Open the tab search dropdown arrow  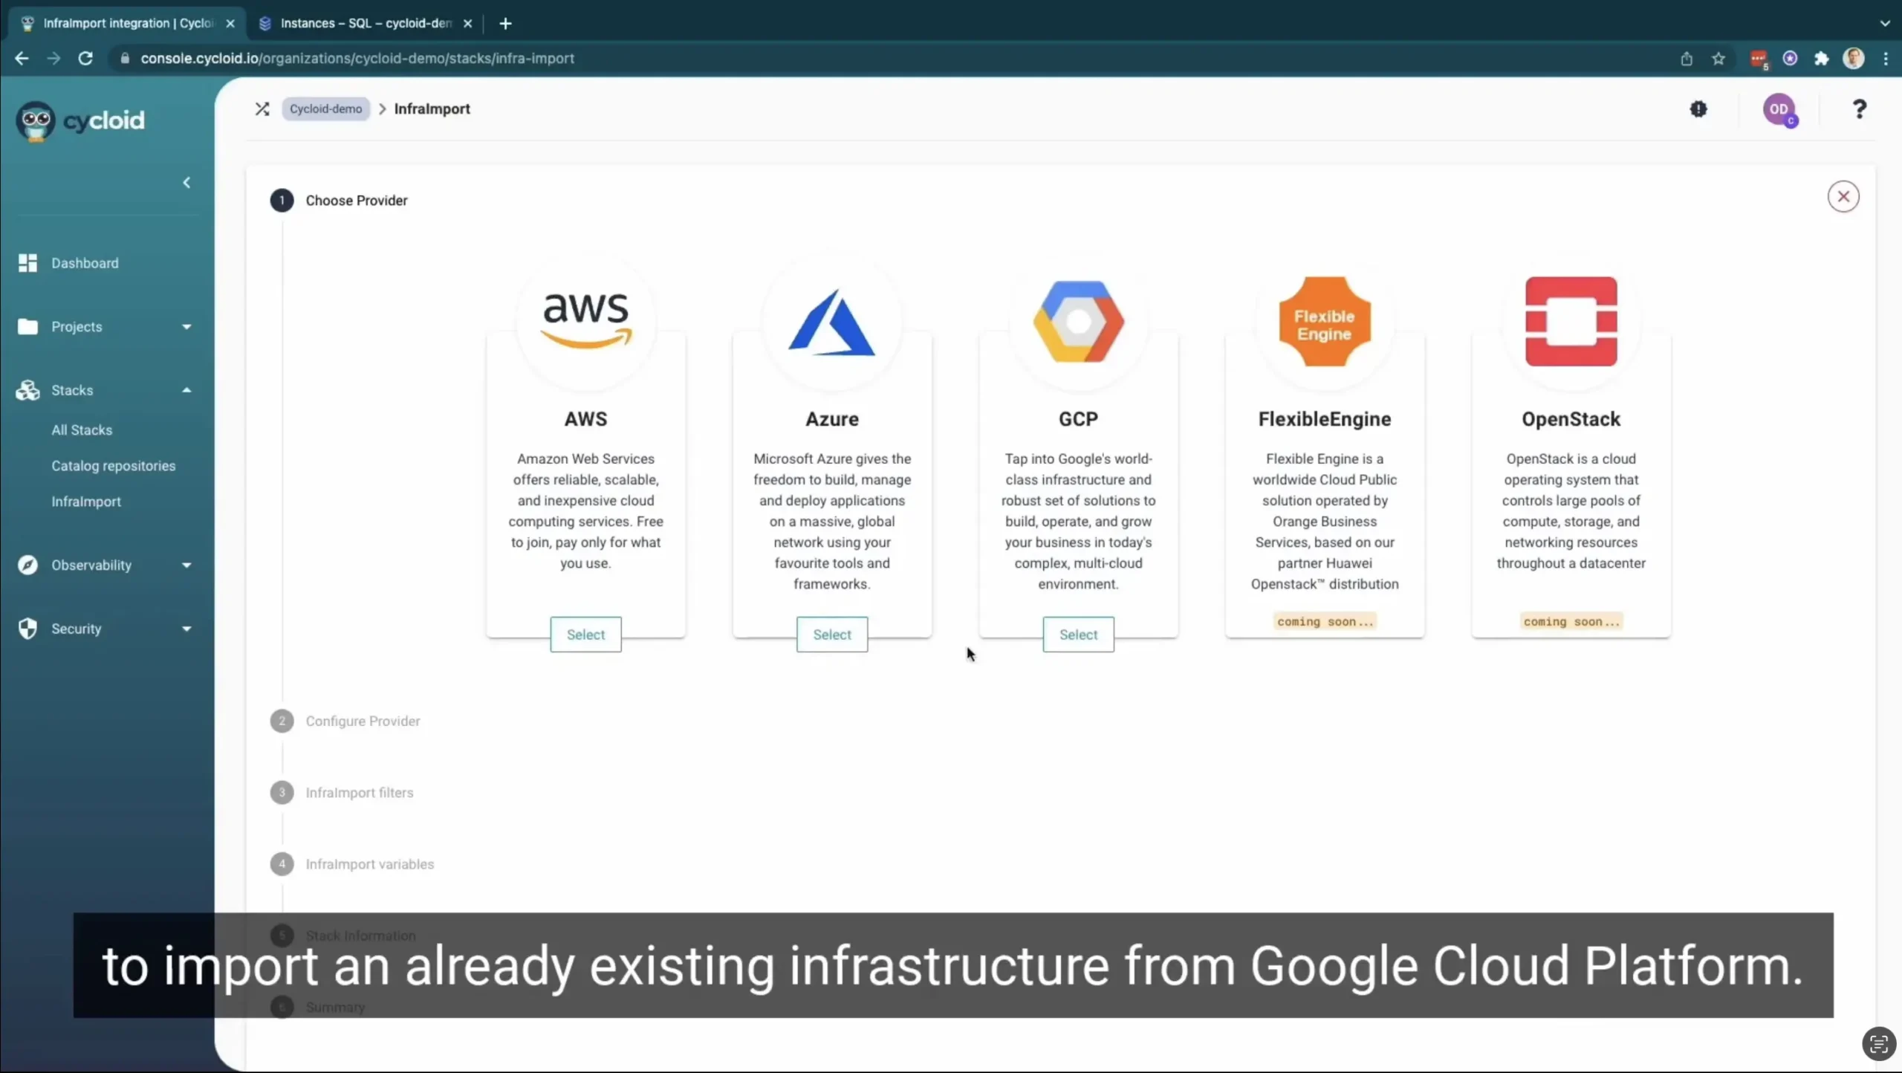tap(1885, 24)
